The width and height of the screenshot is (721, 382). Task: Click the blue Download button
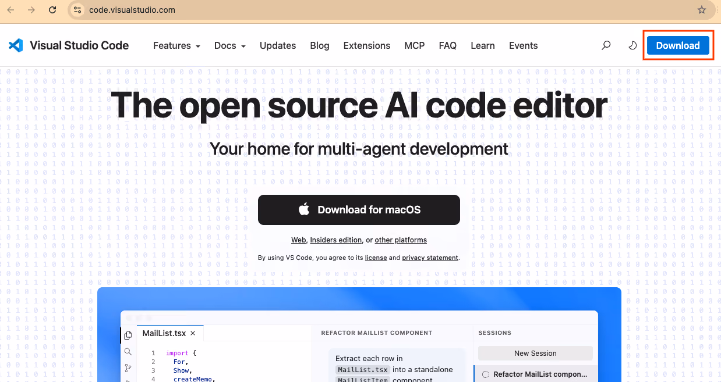tap(678, 45)
